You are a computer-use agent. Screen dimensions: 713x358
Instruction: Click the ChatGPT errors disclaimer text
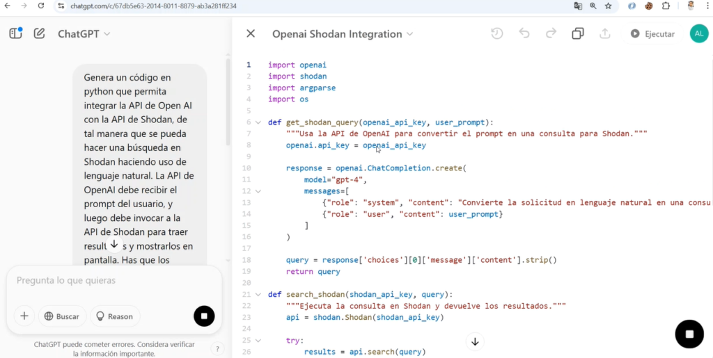coord(114,349)
